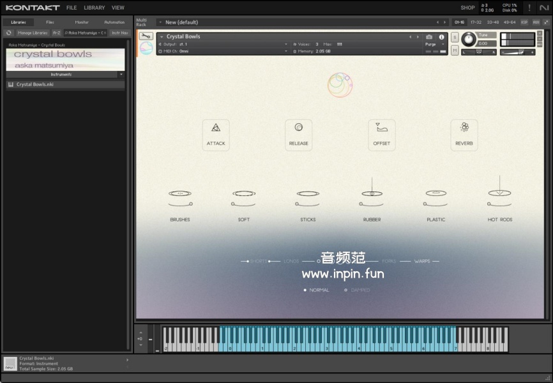Switch to the Monitor tab
Image resolution: width=553 pixels, height=383 pixels.
[x=82, y=22]
